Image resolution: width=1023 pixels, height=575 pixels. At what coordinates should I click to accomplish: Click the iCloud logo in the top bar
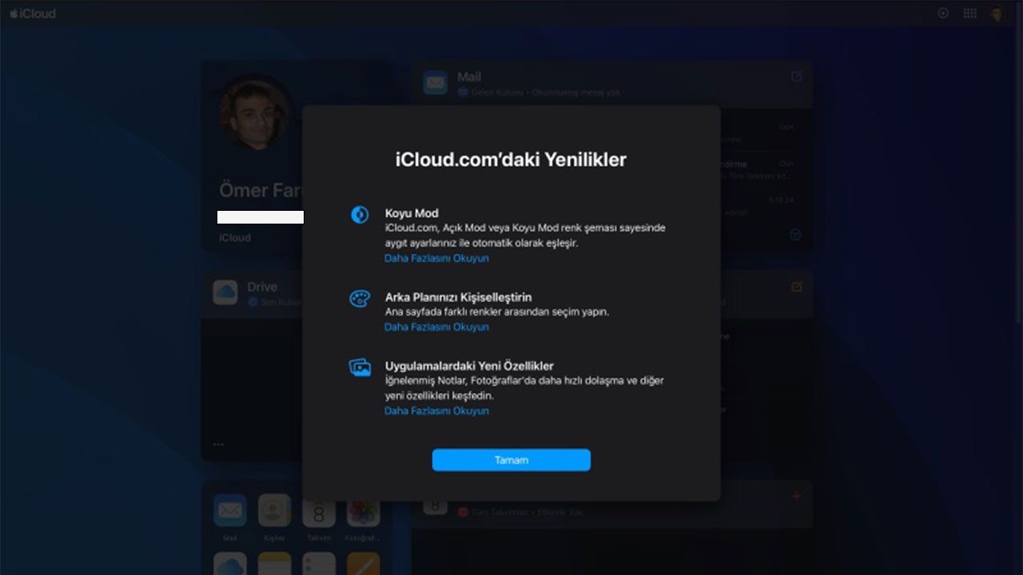pos(33,13)
